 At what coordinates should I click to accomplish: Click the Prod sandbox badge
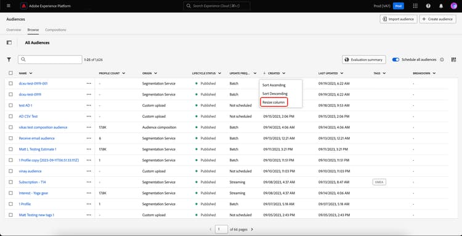(399, 6)
